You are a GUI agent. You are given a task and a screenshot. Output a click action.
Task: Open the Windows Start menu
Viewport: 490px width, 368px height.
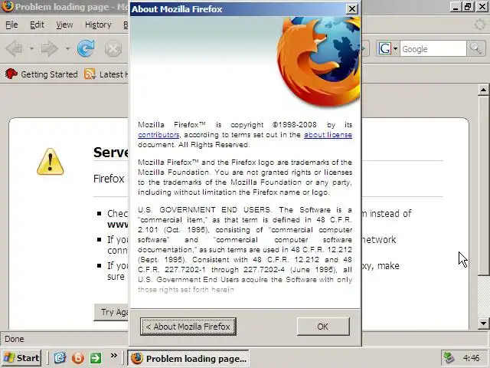pyautogui.click(x=21, y=358)
